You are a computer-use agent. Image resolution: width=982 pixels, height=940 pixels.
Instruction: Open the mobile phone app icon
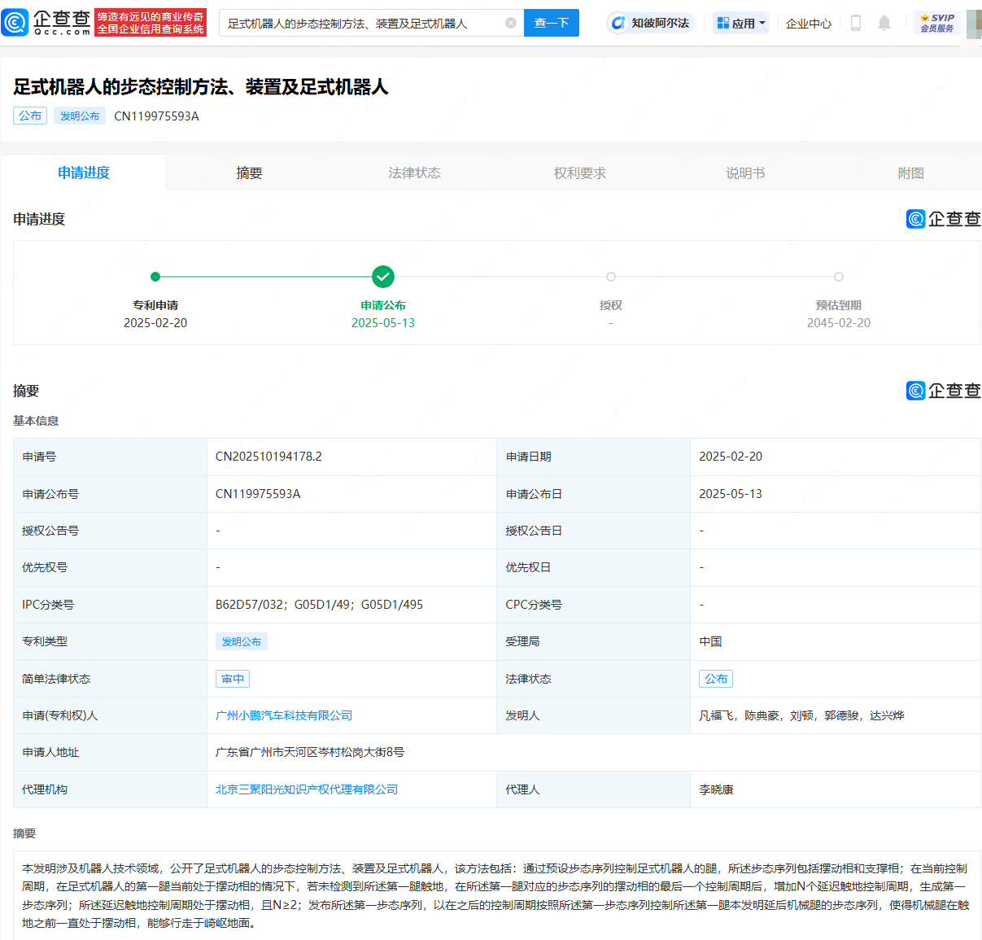pos(855,23)
